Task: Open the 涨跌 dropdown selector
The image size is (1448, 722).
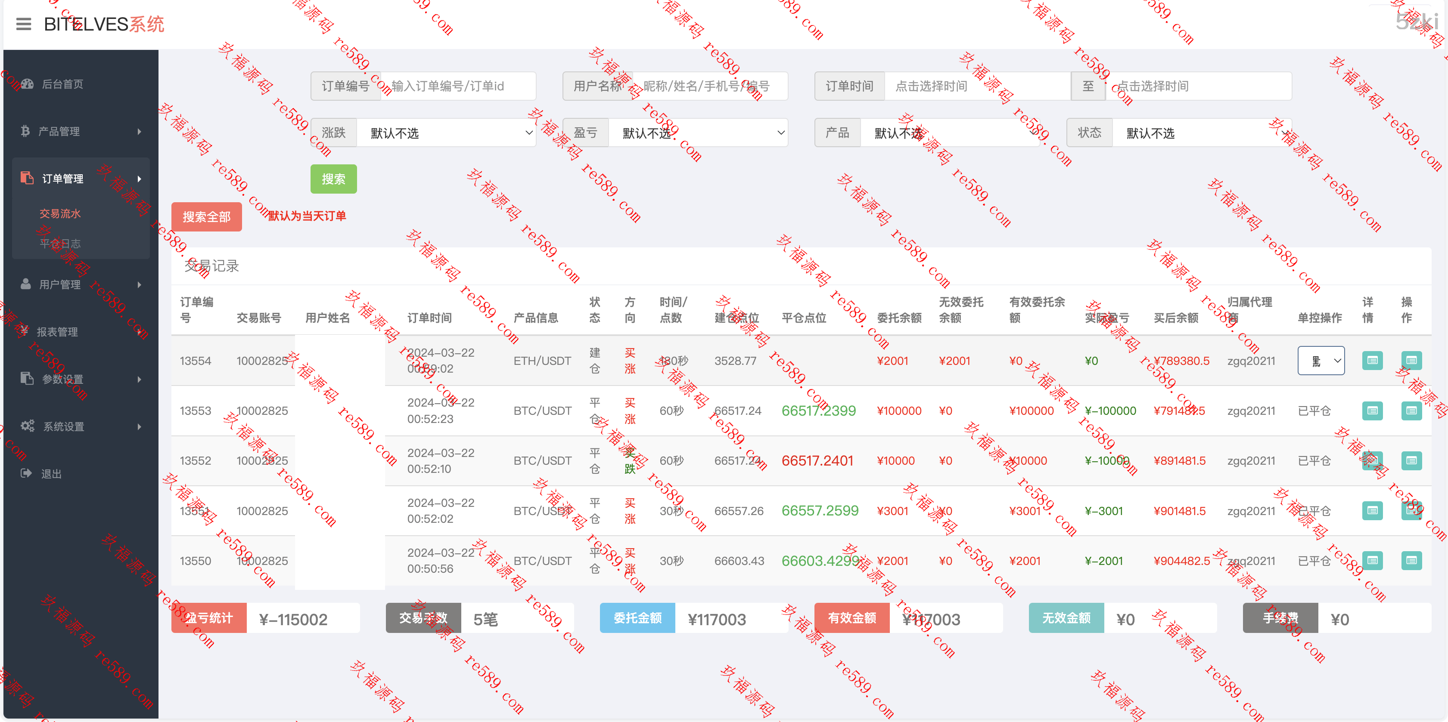Action: (445, 133)
